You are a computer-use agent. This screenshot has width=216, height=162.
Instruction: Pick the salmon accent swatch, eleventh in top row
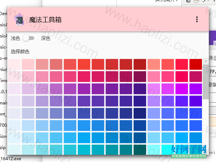pyautogui.click(x=154, y=64)
